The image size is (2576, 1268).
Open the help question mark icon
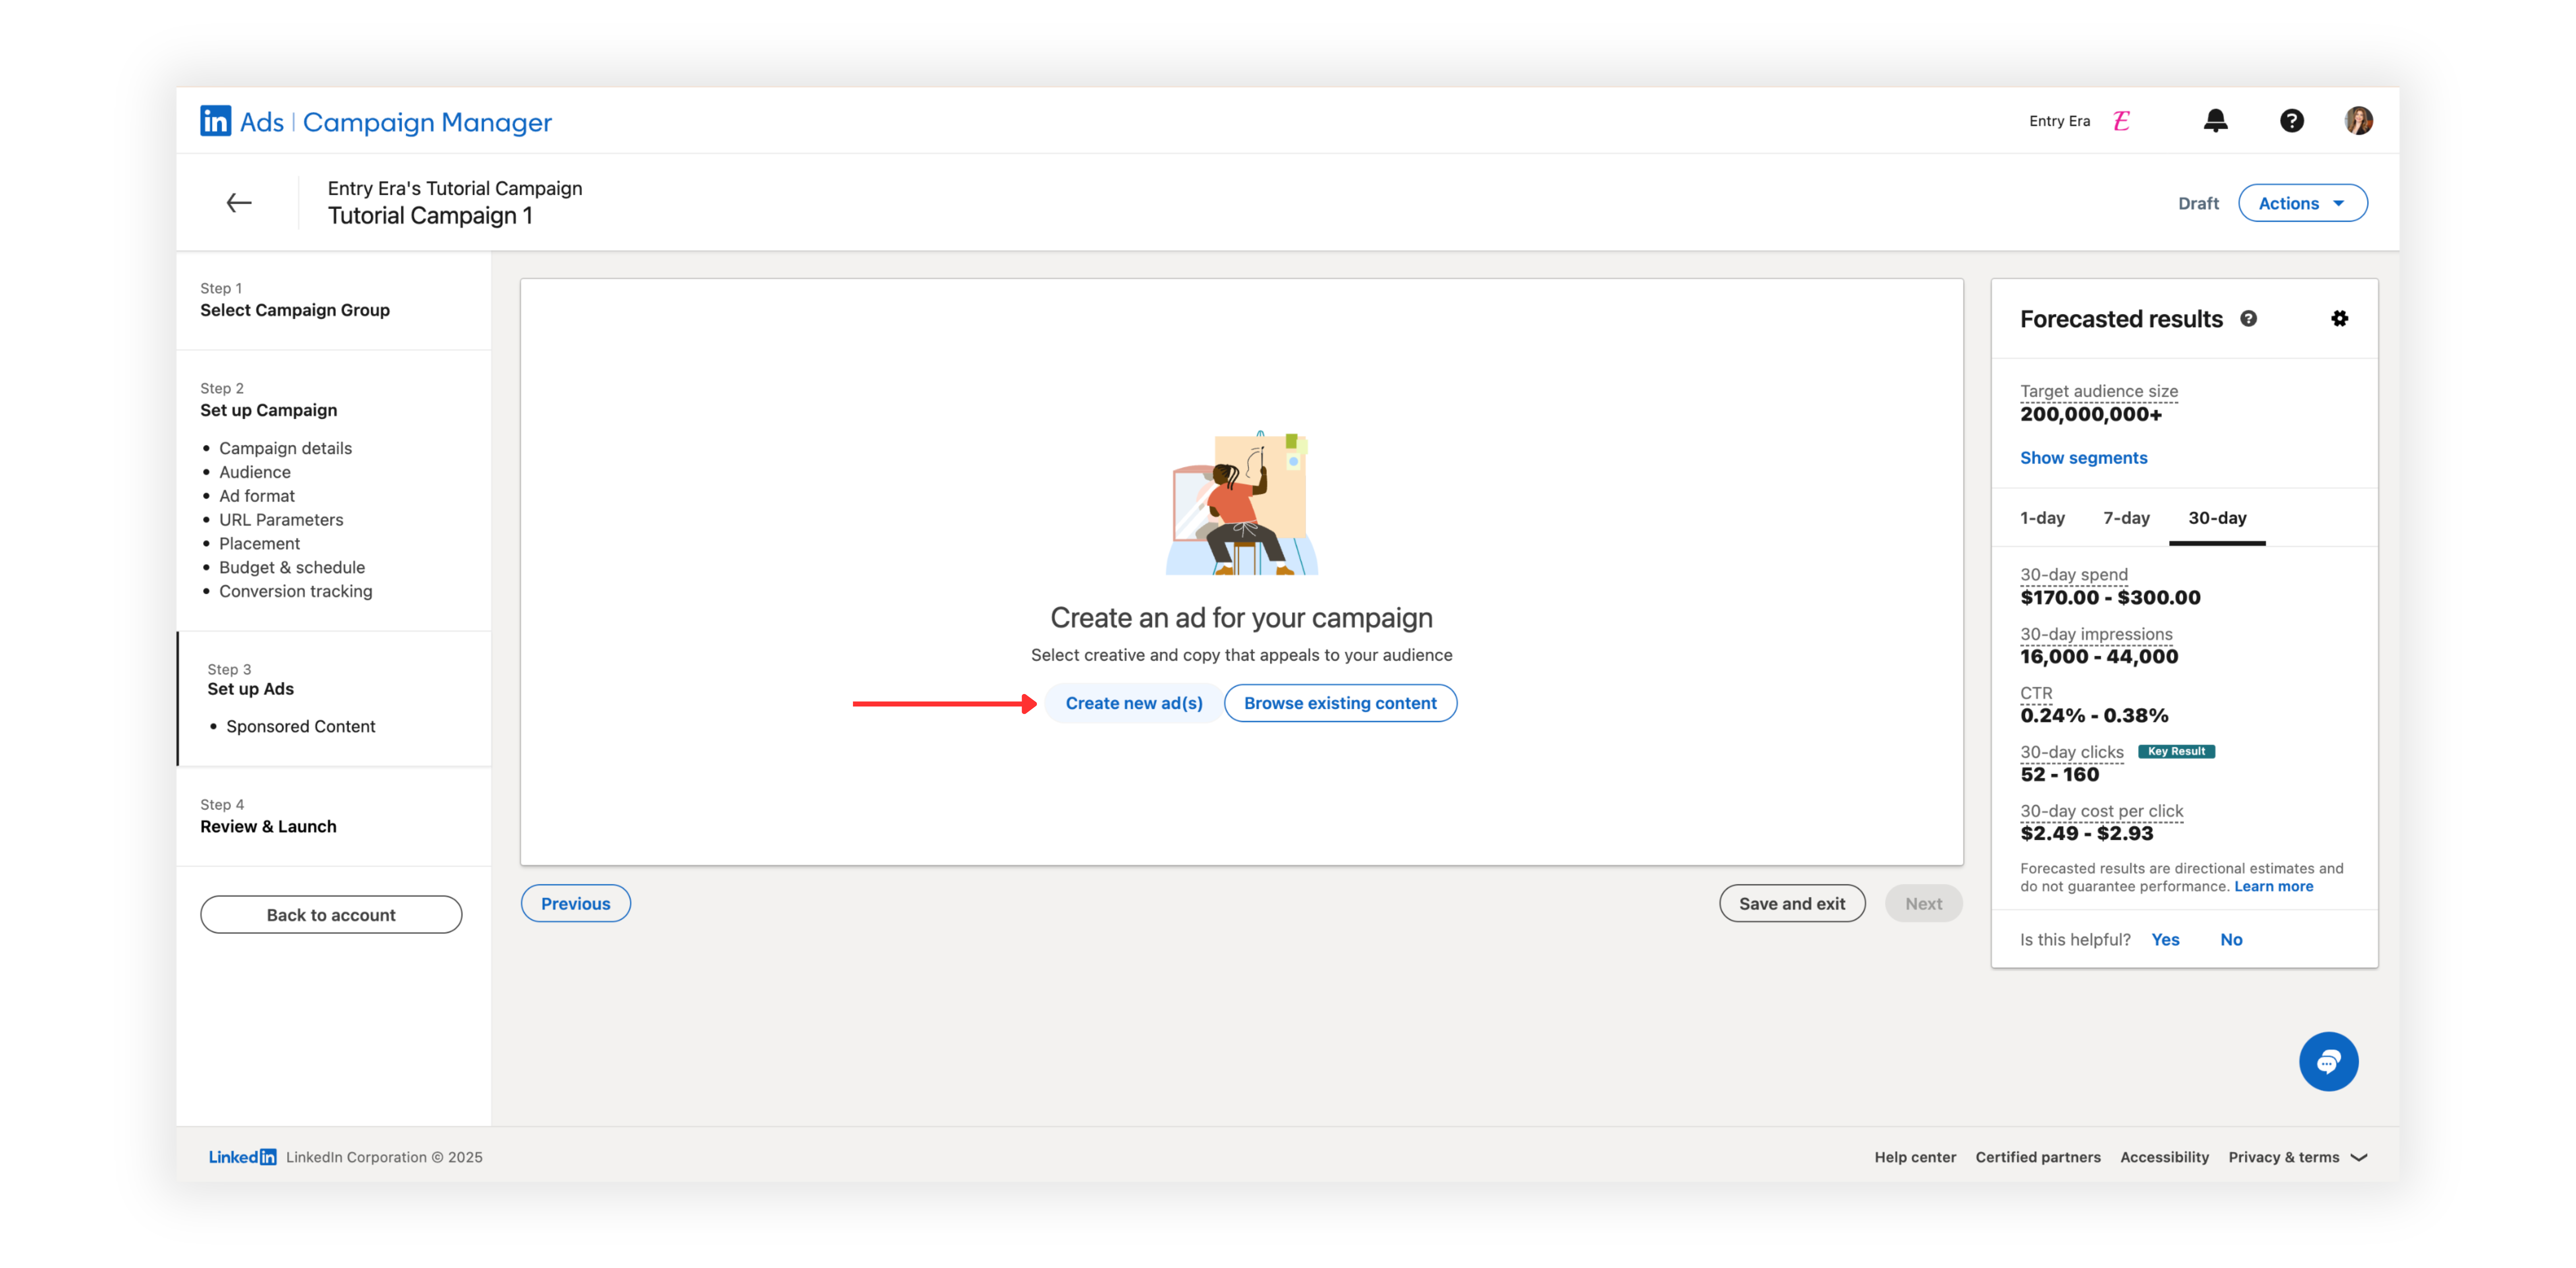click(2291, 121)
